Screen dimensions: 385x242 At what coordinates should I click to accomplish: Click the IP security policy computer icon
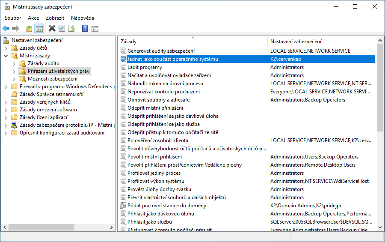pos(14,125)
